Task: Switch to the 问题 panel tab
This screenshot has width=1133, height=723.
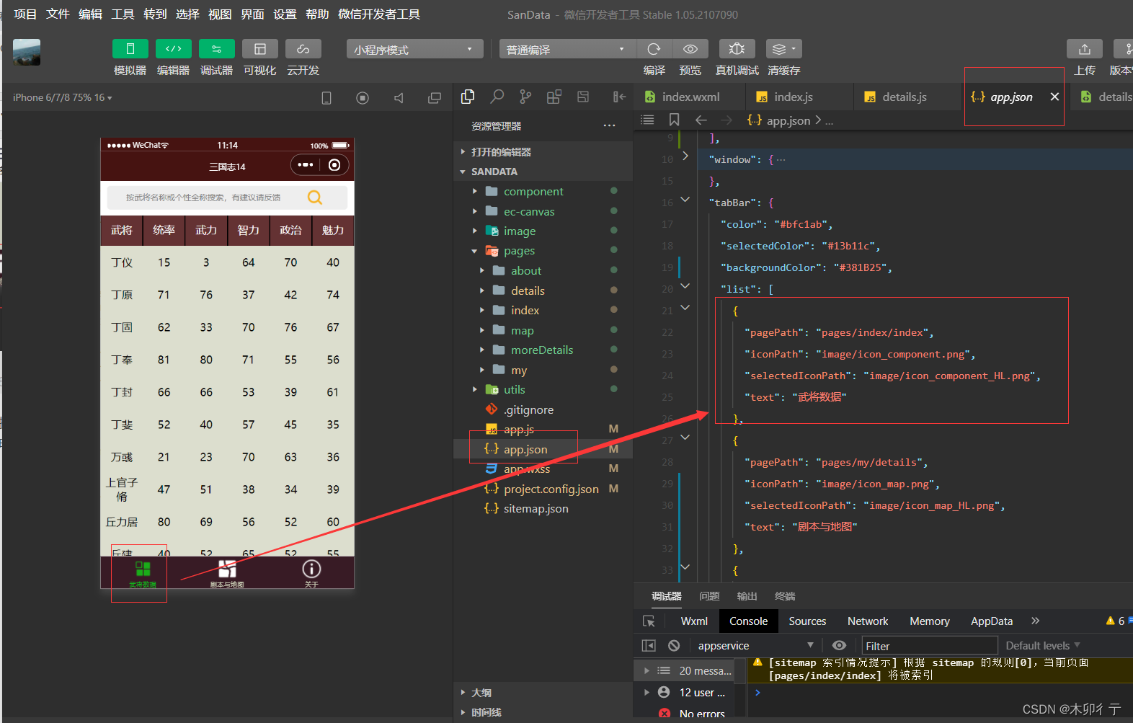Action: [709, 596]
